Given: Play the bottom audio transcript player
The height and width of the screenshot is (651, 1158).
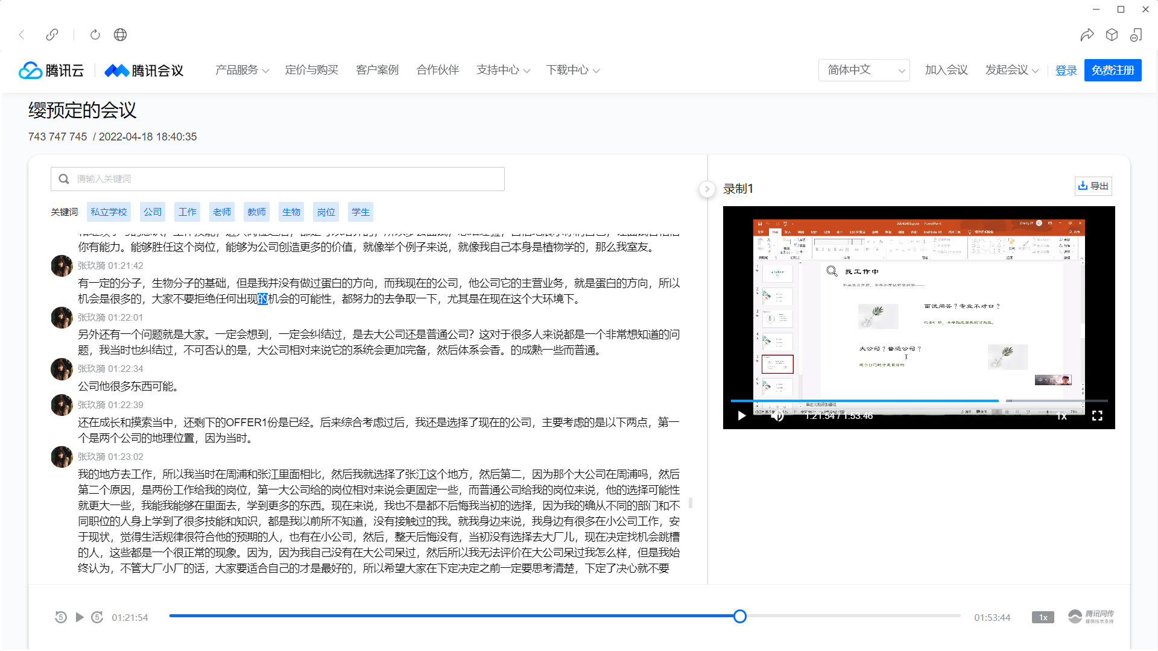Looking at the screenshot, I should pyautogui.click(x=79, y=617).
